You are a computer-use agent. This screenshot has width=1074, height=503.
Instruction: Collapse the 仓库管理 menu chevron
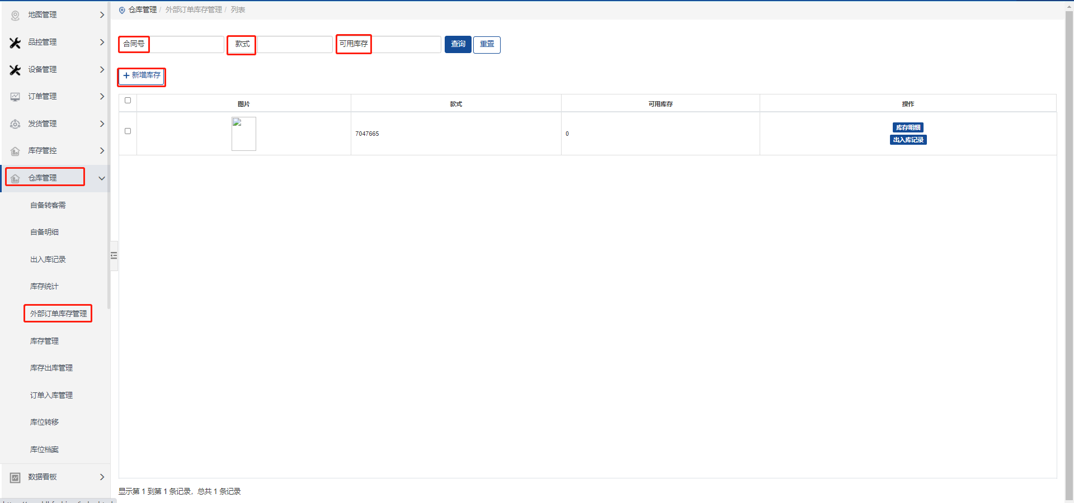(x=102, y=178)
